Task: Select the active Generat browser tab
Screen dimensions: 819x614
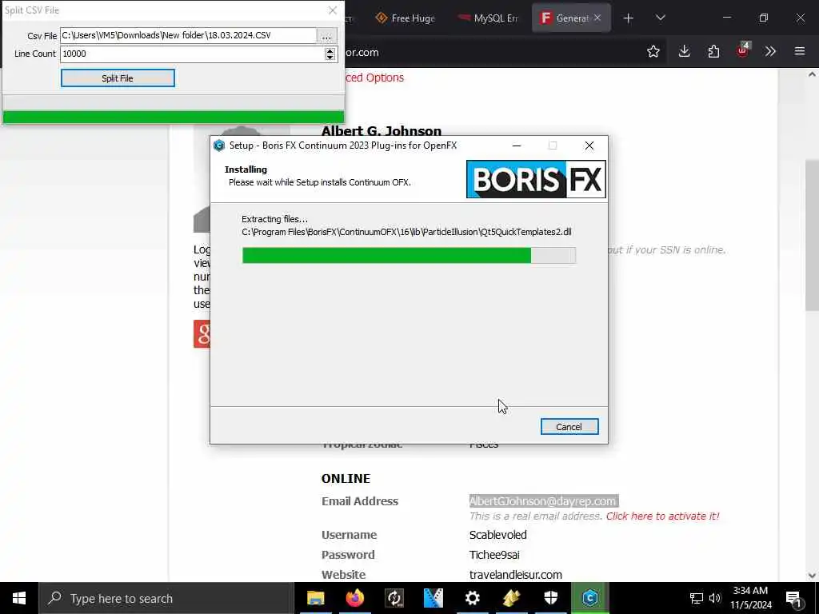Action: tap(565, 18)
